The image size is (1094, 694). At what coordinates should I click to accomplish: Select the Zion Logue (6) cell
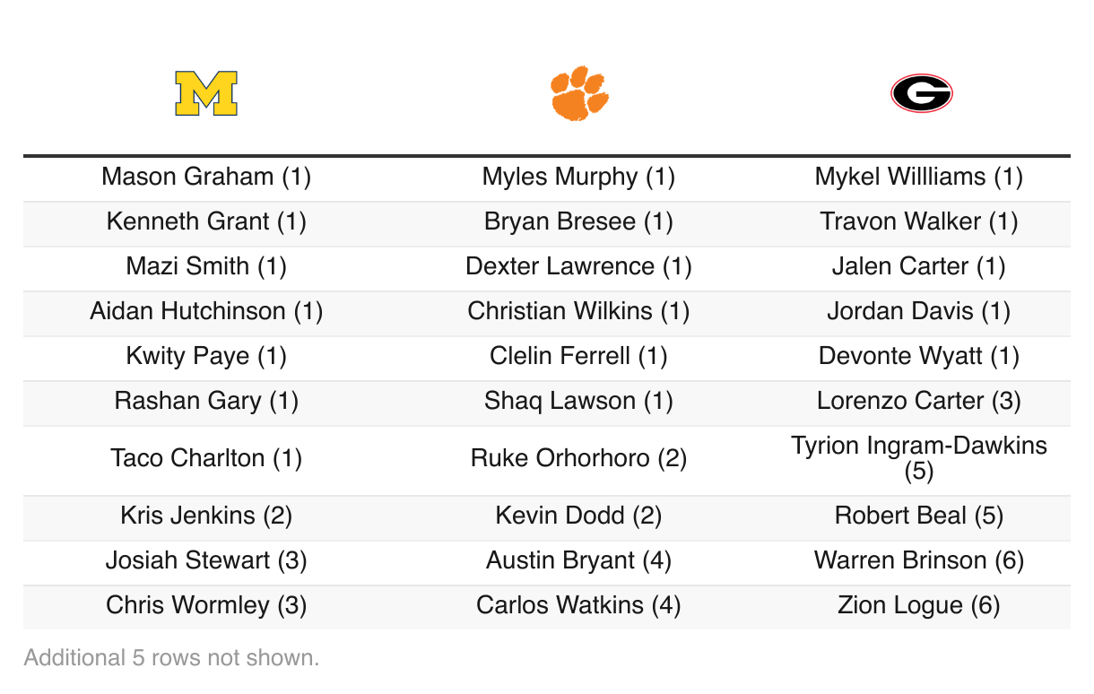coord(919,605)
